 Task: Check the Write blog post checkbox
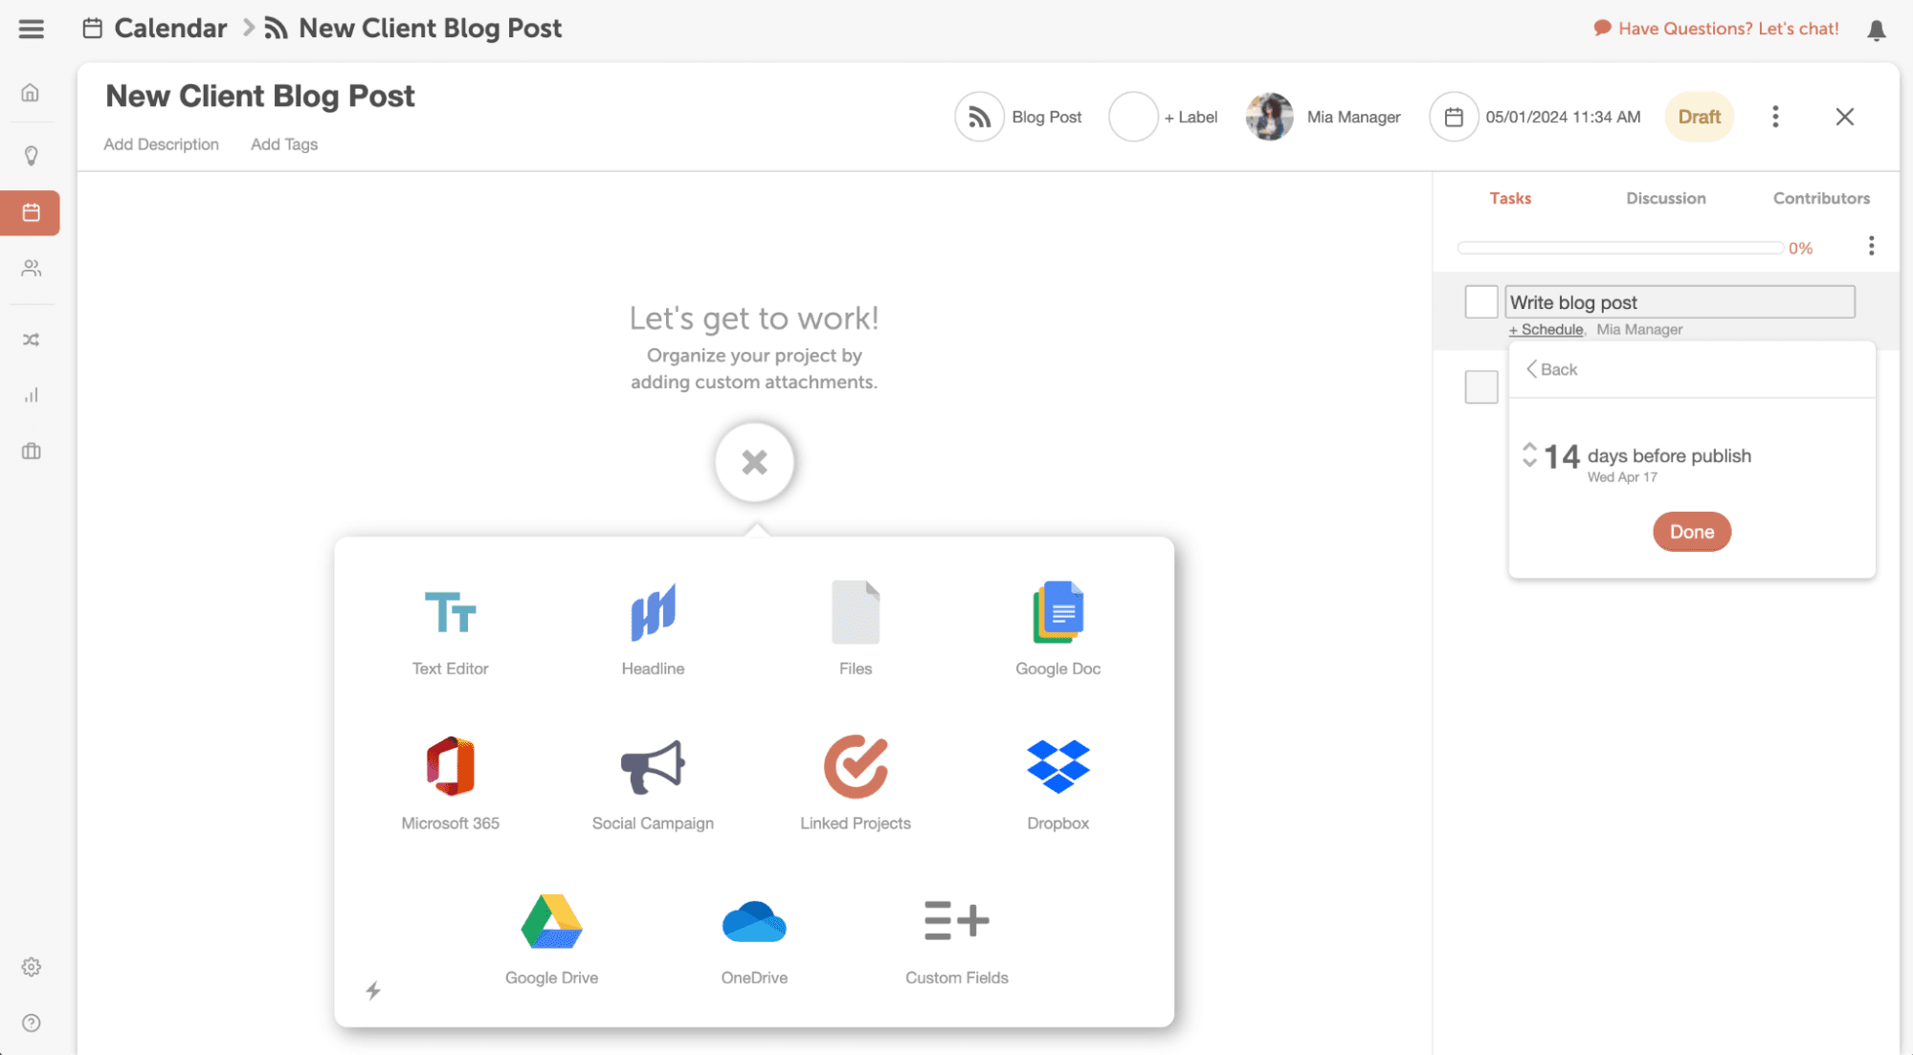pyautogui.click(x=1480, y=302)
